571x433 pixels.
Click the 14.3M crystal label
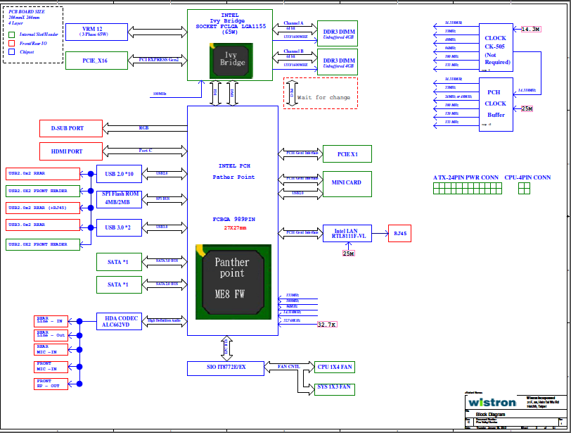click(x=530, y=29)
